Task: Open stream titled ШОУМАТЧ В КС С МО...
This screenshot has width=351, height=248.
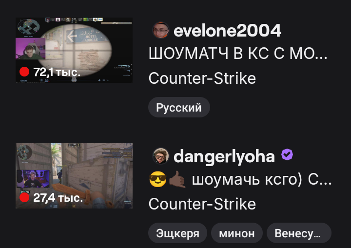Action: (238, 54)
